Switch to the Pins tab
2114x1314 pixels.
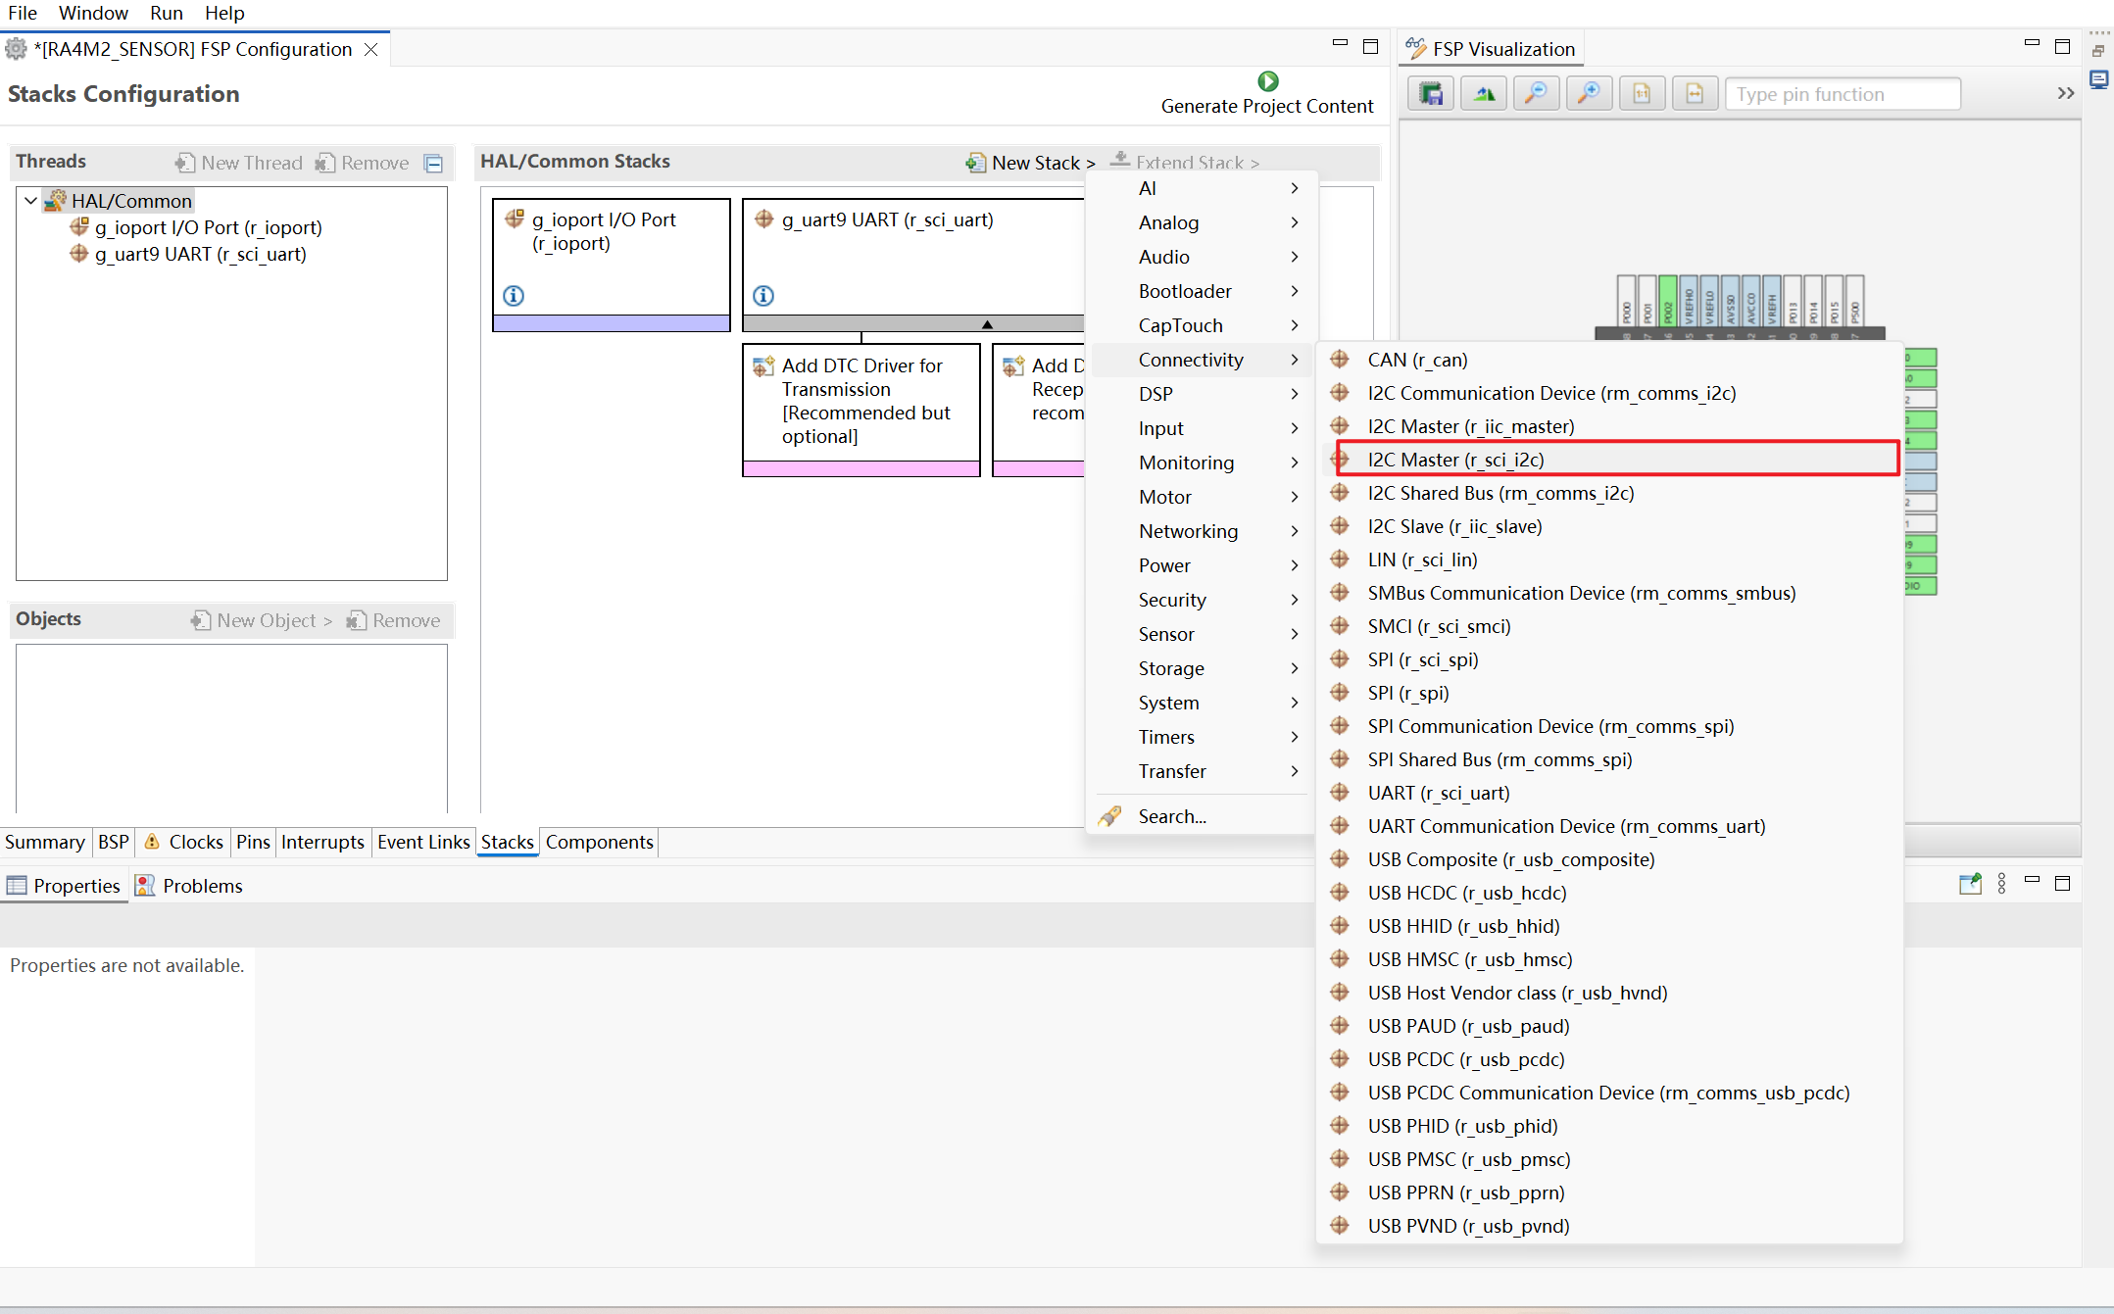click(253, 842)
